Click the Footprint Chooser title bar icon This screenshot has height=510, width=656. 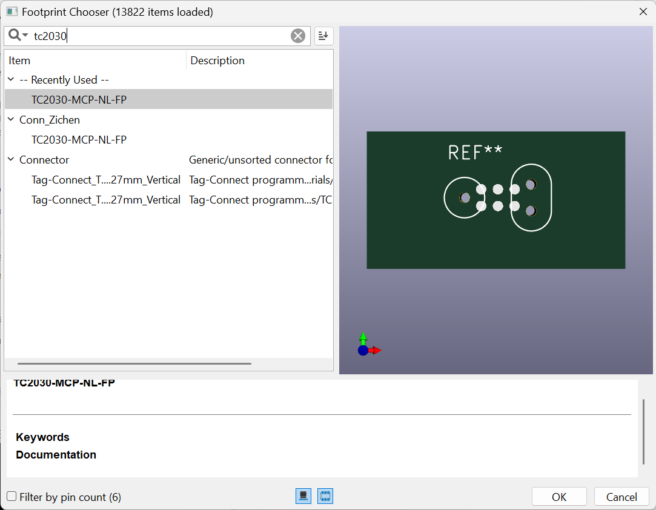pos(12,12)
